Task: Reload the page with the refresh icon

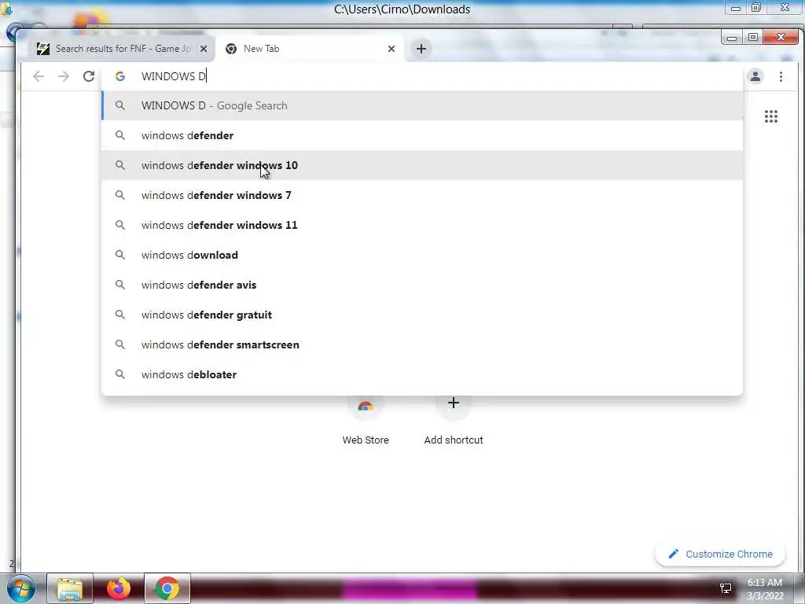Action: point(89,76)
